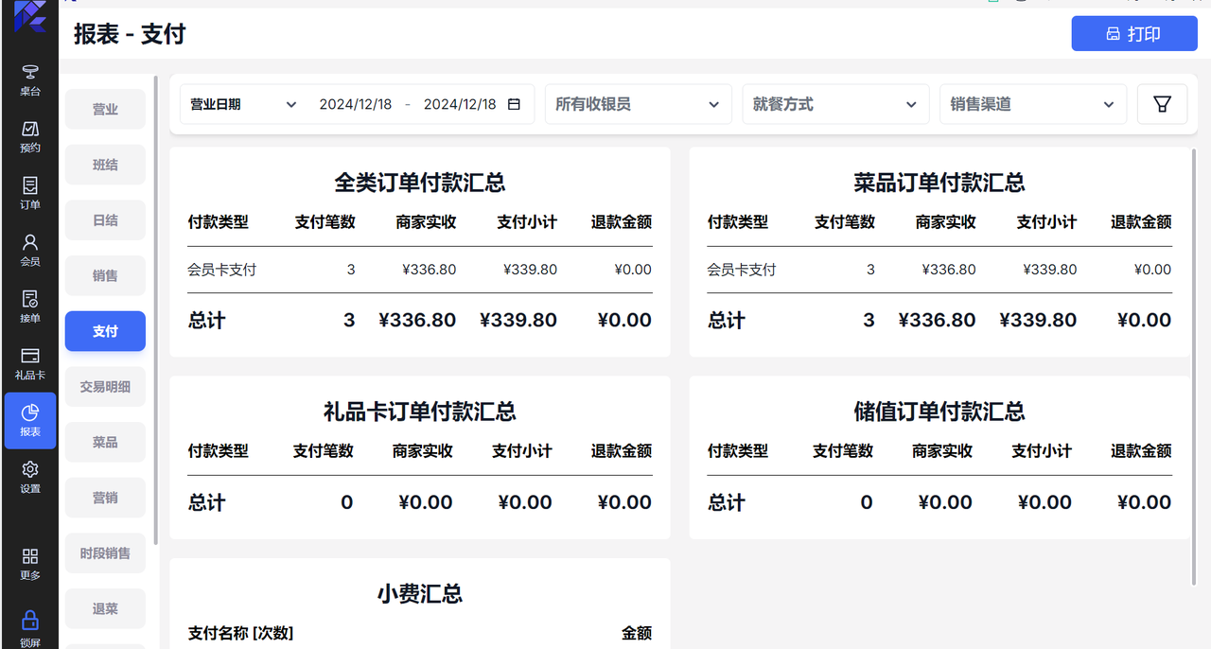The height and width of the screenshot is (649, 1211).
Task: Switch to the 时段销售 report tab
Action: coord(105,553)
